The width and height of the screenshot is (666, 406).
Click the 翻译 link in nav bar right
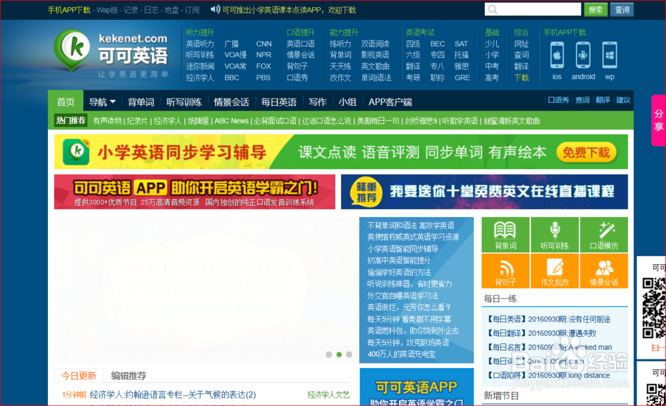point(603,100)
